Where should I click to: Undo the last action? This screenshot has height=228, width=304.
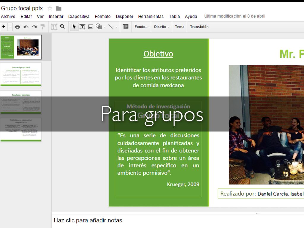26,27
